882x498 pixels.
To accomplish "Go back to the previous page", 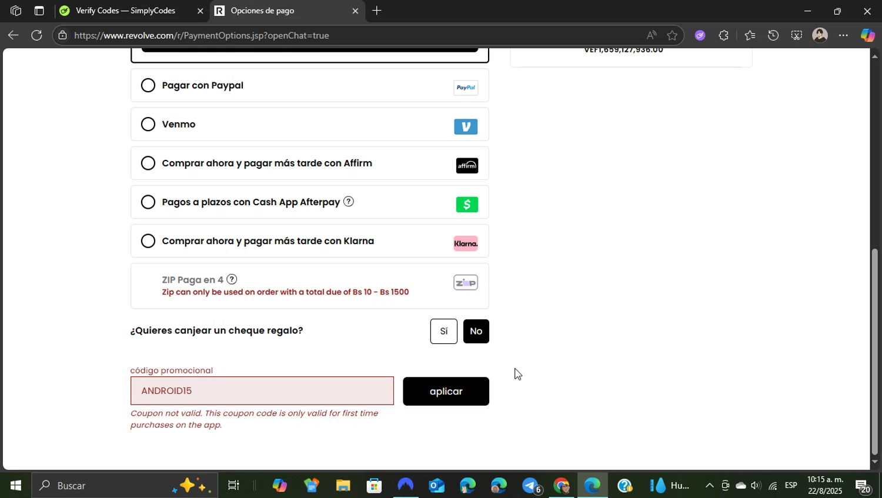I will (13, 35).
